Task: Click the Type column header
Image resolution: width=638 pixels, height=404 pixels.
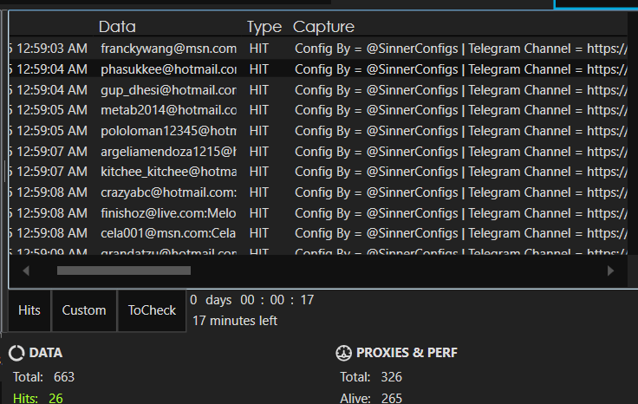Action: pos(264,27)
